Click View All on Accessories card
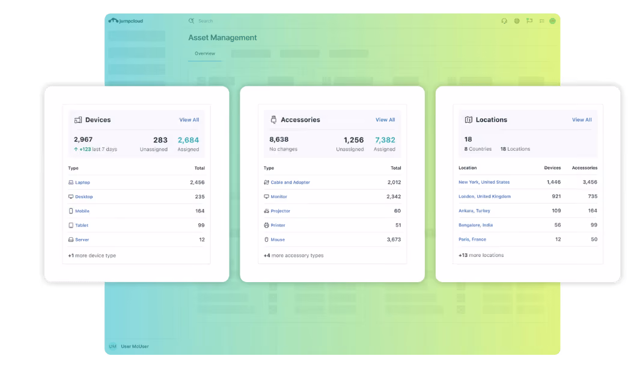The width and height of the screenshot is (631, 368). 386,120
